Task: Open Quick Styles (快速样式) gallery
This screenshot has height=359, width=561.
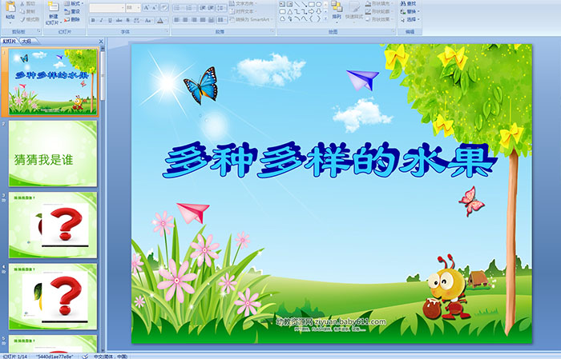Action: tap(354, 10)
